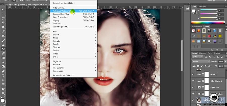Select the Eyedropper tool
Screen dimensions: 227x106
pos(3,31)
